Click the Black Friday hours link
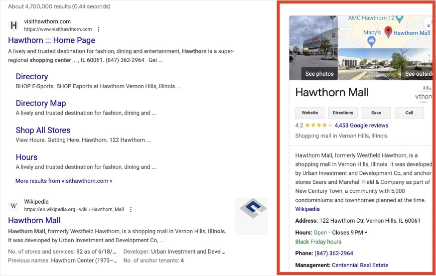436x276 pixels. tap(318, 242)
